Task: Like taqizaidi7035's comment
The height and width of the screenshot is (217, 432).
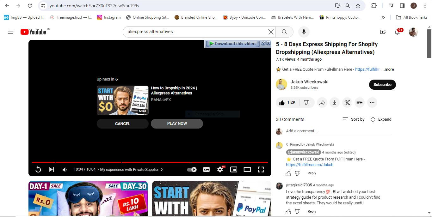Action: [x=288, y=212]
